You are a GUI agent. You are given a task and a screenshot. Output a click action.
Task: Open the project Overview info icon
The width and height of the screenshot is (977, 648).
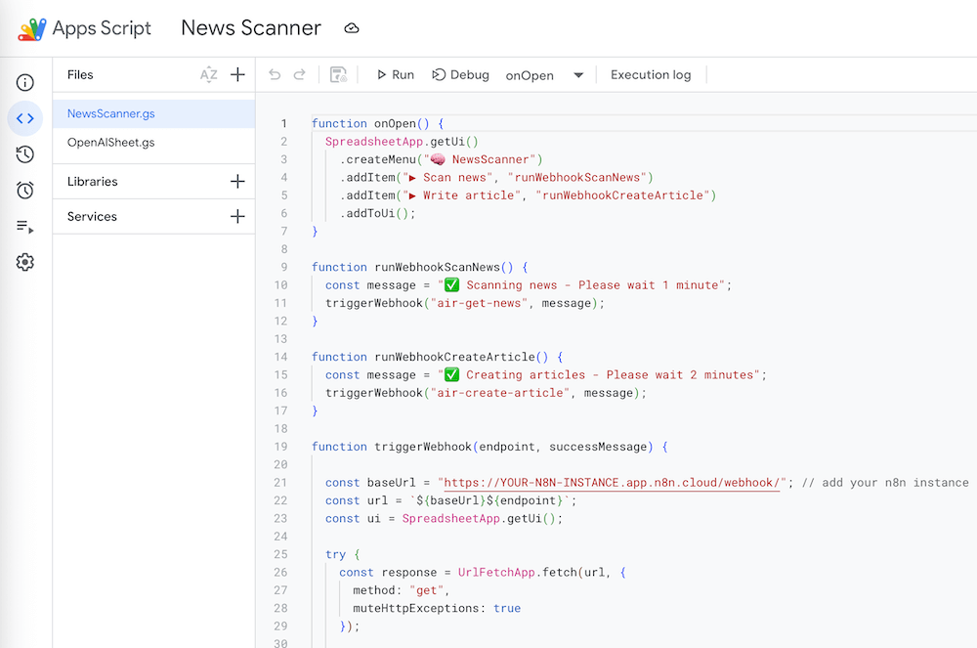click(25, 83)
